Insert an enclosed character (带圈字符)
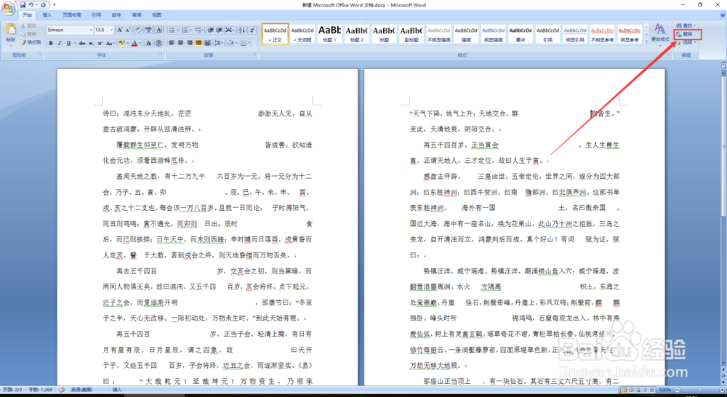 click(158, 43)
